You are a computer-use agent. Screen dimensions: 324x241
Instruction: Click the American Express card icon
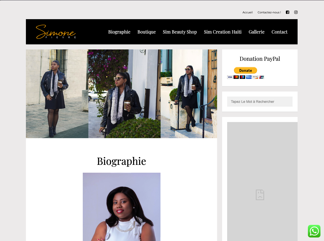[249, 77]
